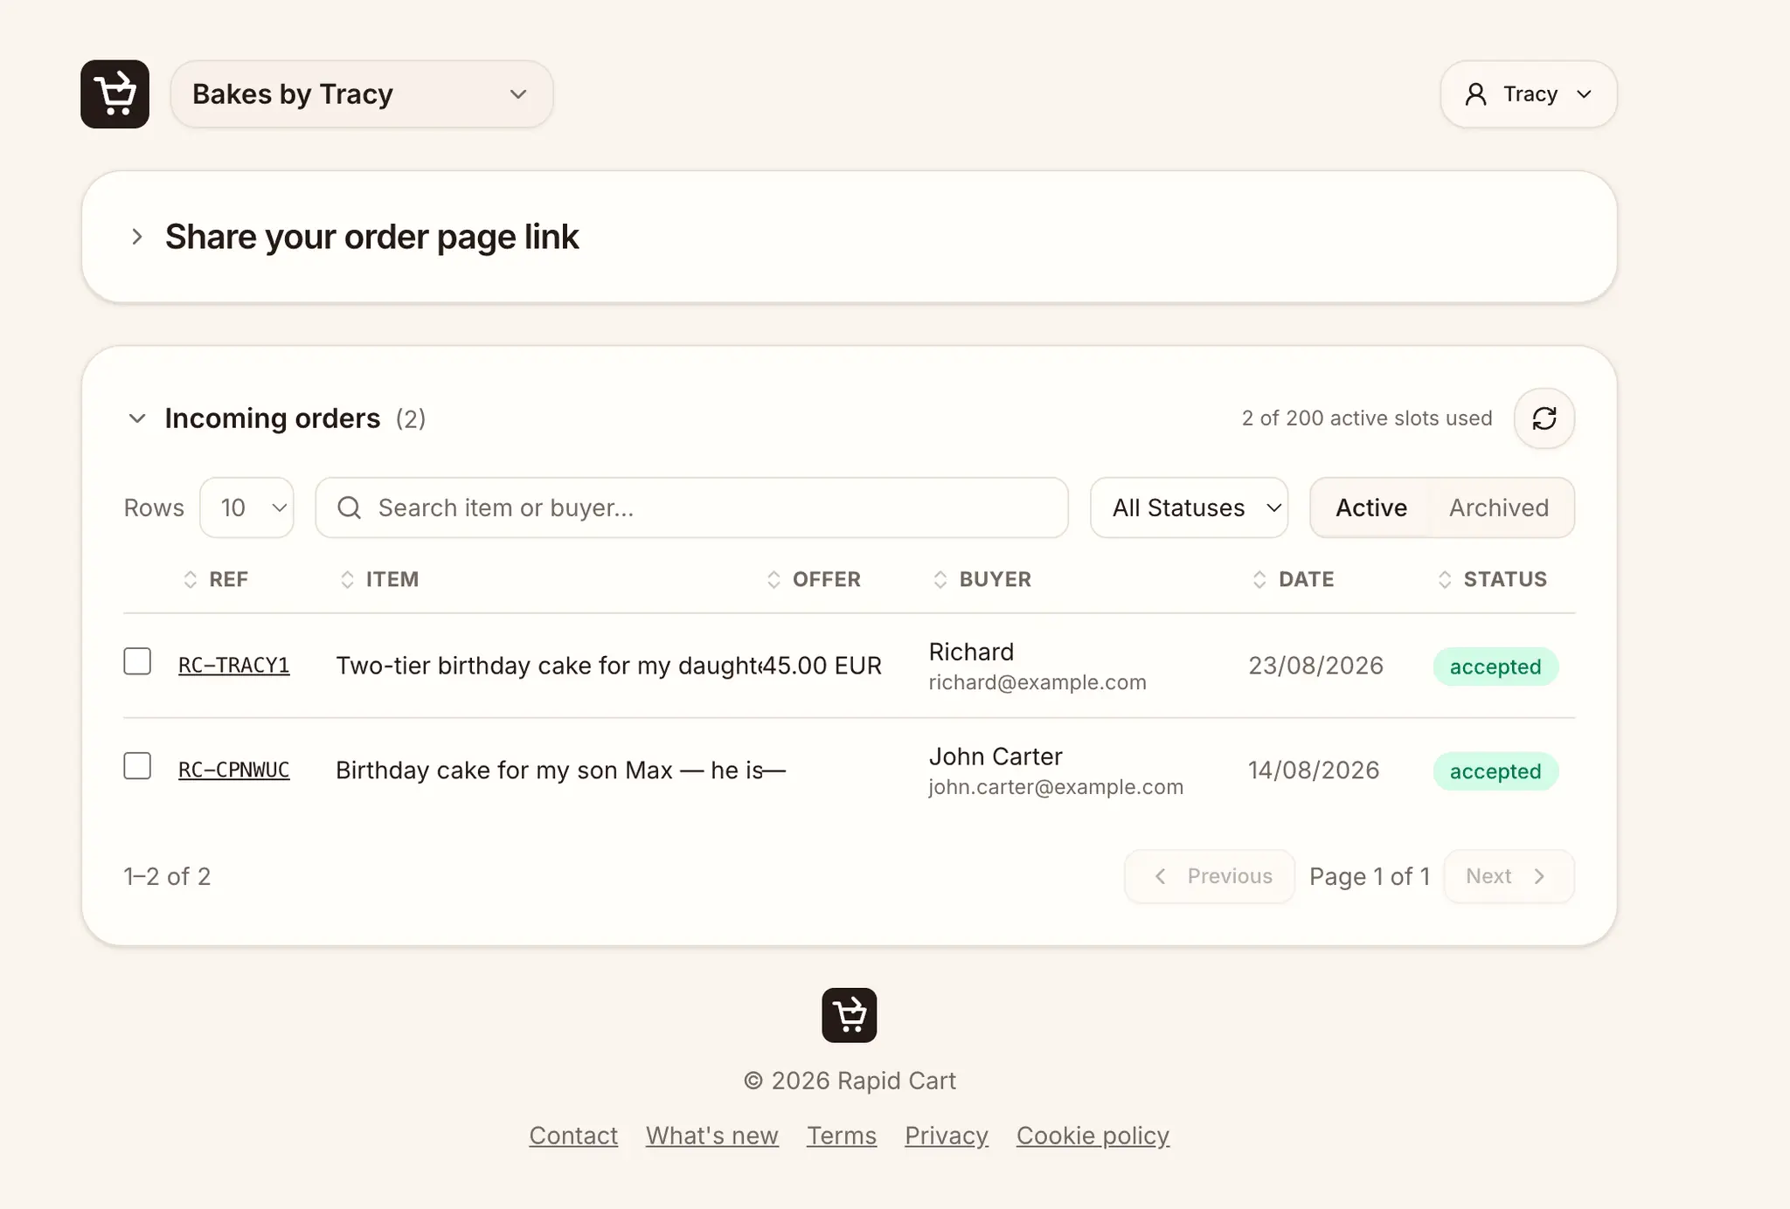Sort by OFFER column arrows
This screenshot has width=1790, height=1209.
[x=774, y=579]
